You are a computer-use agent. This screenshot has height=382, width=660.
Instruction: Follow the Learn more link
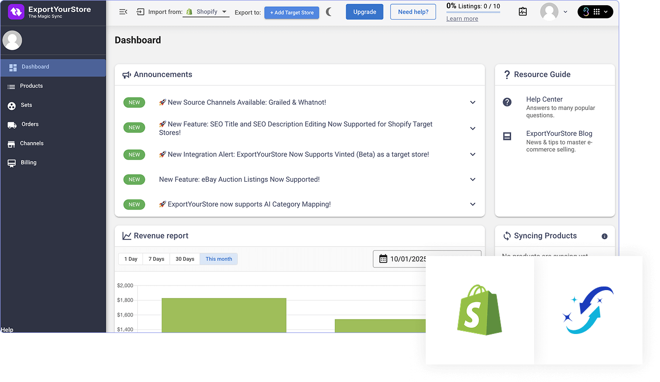462,19
